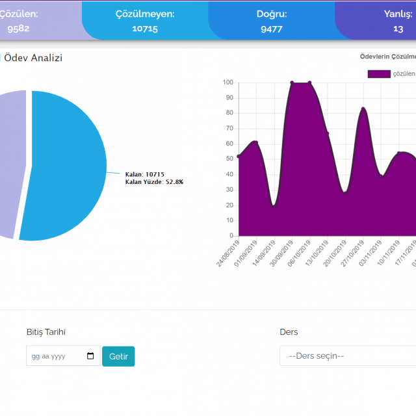Click the chart point at 10/11/2019
The height and width of the screenshot is (416, 416).
click(x=398, y=153)
